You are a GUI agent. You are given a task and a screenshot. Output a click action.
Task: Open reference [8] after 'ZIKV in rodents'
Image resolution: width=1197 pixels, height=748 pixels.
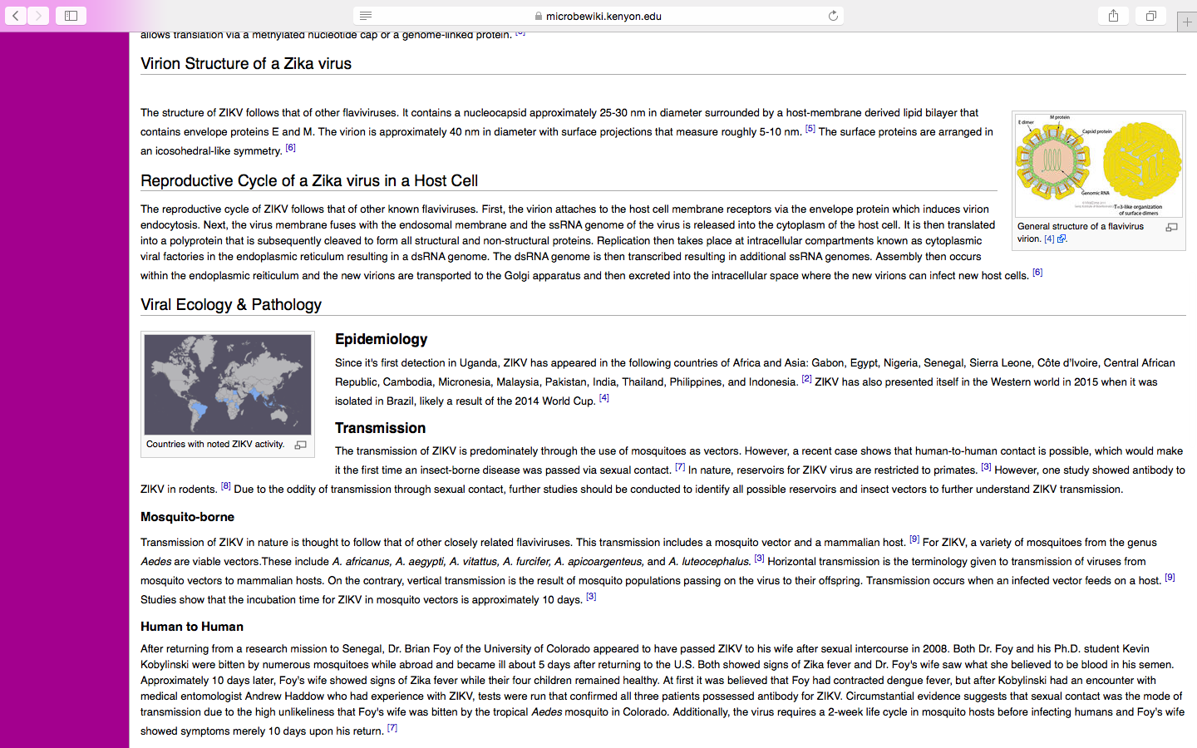click(225, 486)
